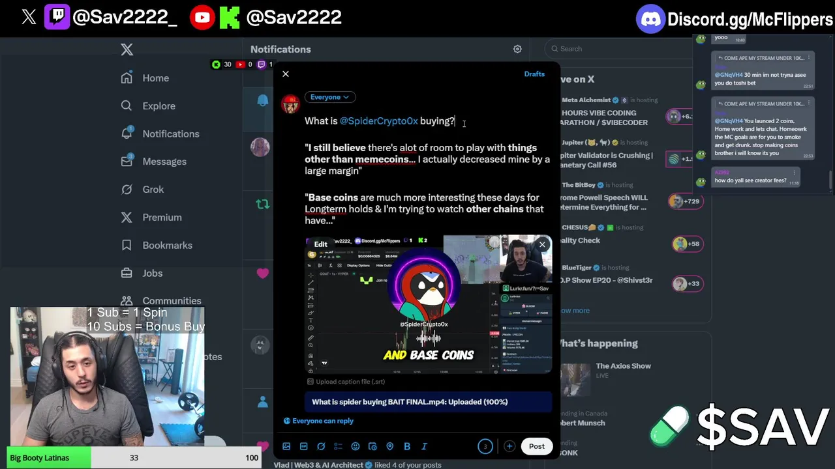Screen dimensions: 835x469
Task: Open Drafts in the compose dialog
Action: (x=534, y=74)
